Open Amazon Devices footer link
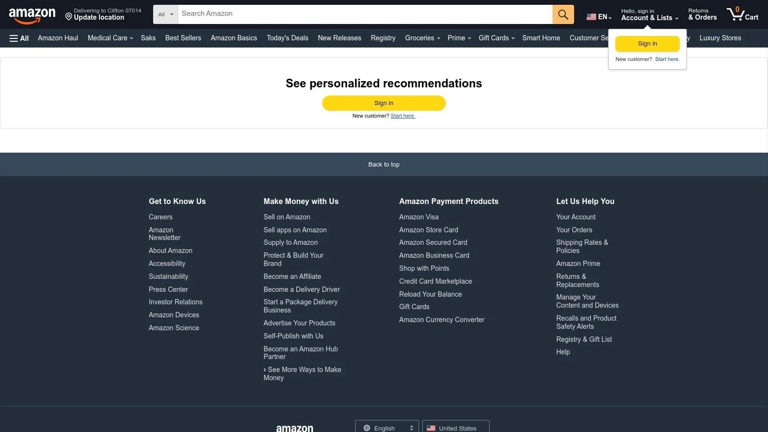This screenshot has height=432, width=768. click(x=174, y=315)
